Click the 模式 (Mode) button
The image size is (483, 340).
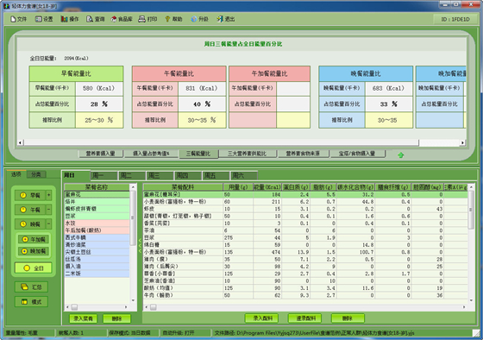coord(31,302)
